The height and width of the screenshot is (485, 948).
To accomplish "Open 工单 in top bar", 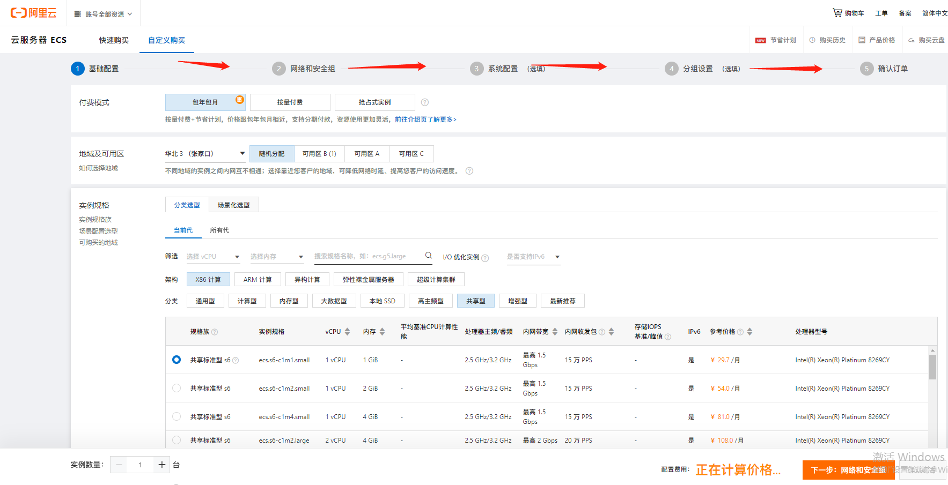I will tap(881, 13).
